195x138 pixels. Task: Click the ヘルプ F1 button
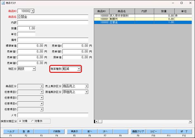click(11, 132)
